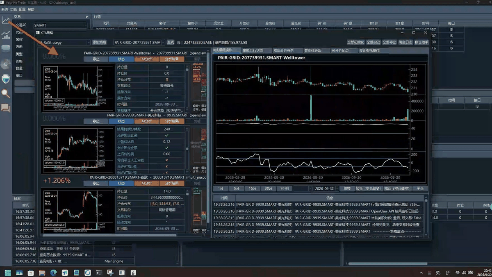Show hidden system tray icons
Viewport: 492px width, 277px height.
pyautogui.click(x=421, y=273)
